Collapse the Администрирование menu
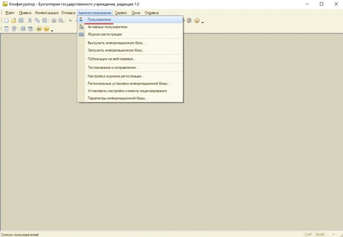This screenshot has height=237, width=343. pyautogui.click(x=95, y=13)
